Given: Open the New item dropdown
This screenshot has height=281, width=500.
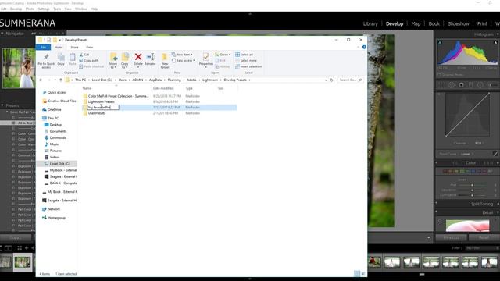Looking at the screenshot, I should 182,55.
